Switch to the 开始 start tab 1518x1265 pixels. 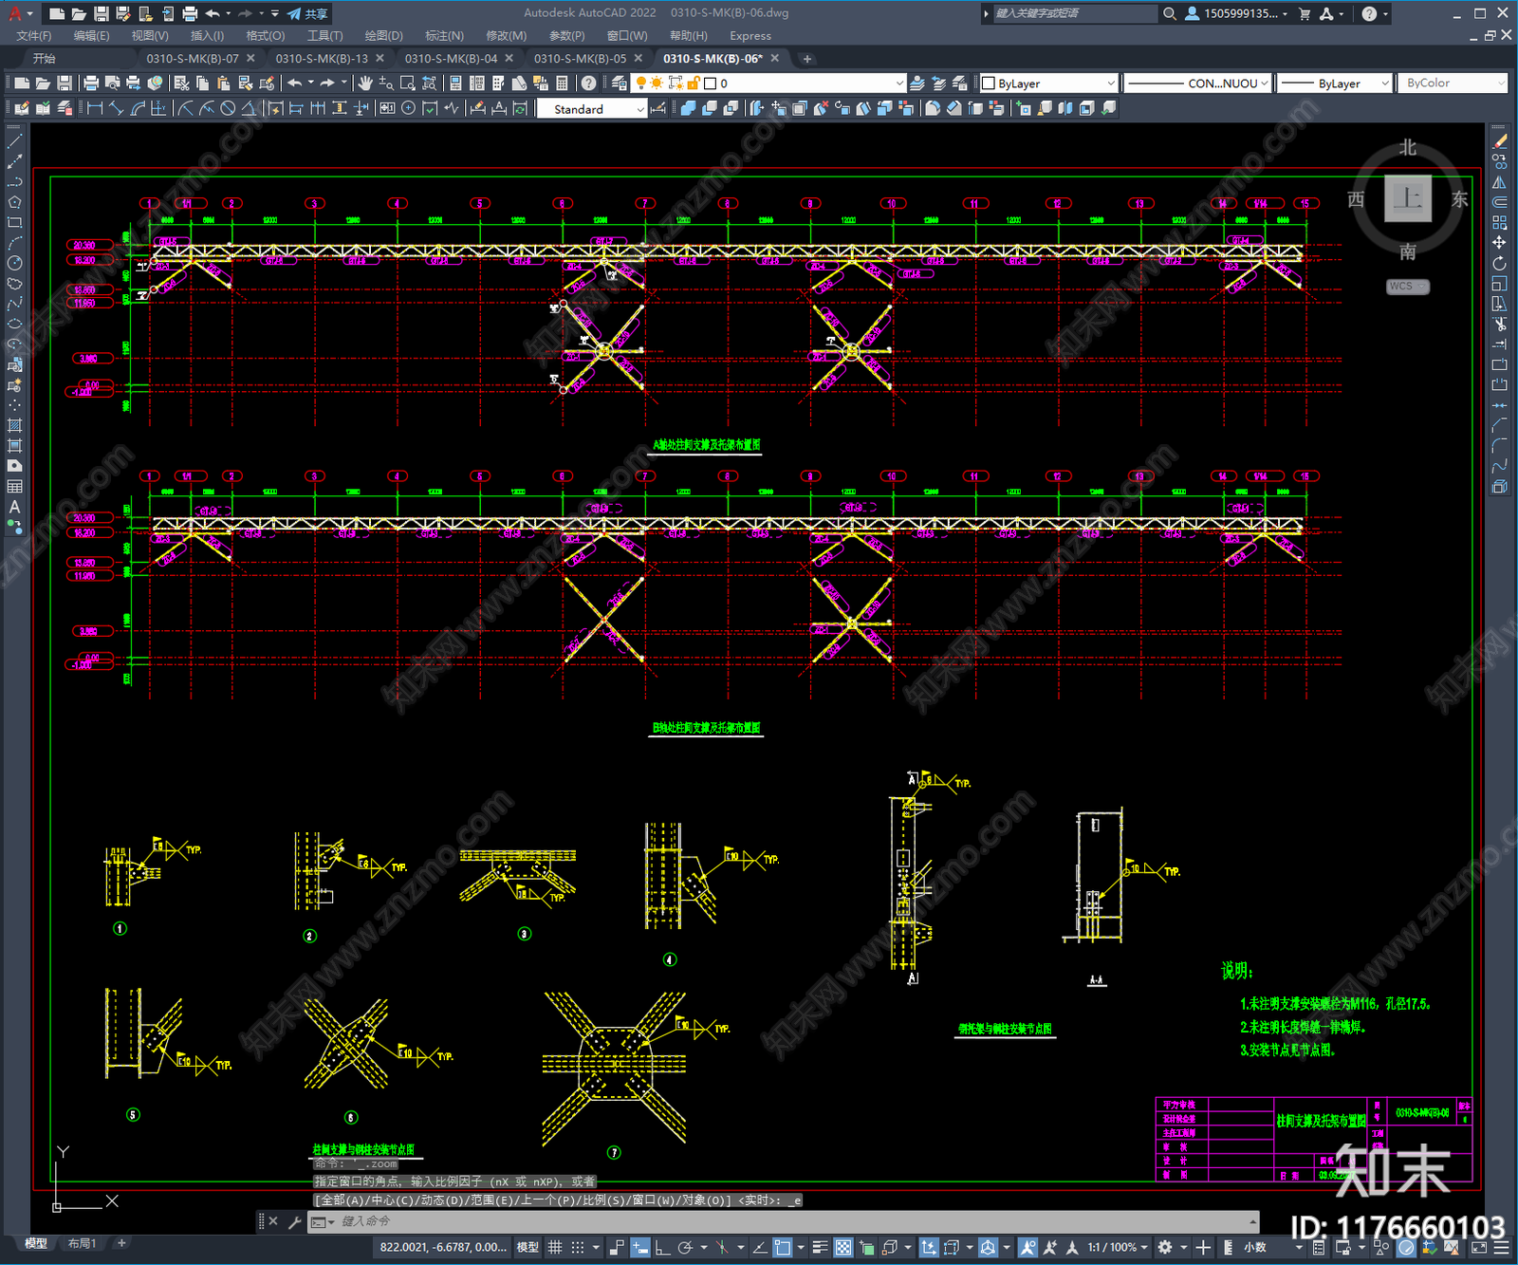(45, 59)
